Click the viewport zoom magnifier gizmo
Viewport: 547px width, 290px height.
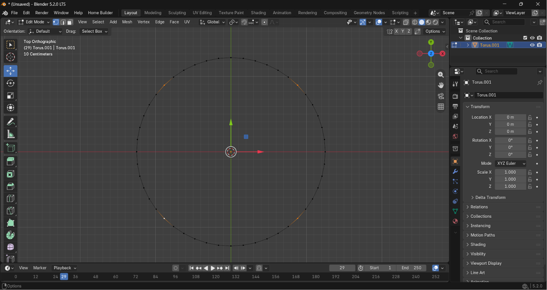(x=441, y=75)
